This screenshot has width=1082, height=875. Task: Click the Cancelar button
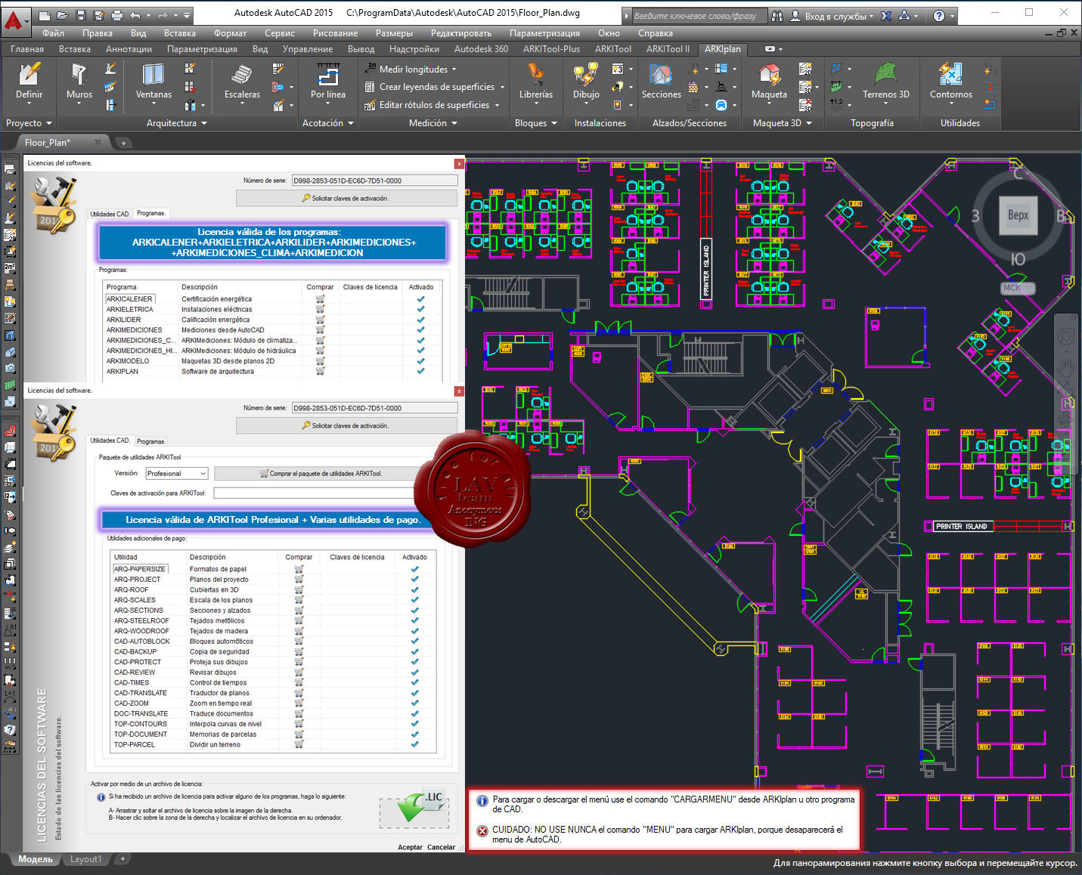[x=441, y=847]
